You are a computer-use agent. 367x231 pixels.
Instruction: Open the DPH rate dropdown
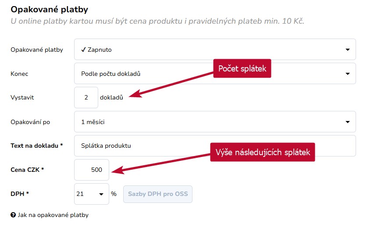[x=92, y=194]
